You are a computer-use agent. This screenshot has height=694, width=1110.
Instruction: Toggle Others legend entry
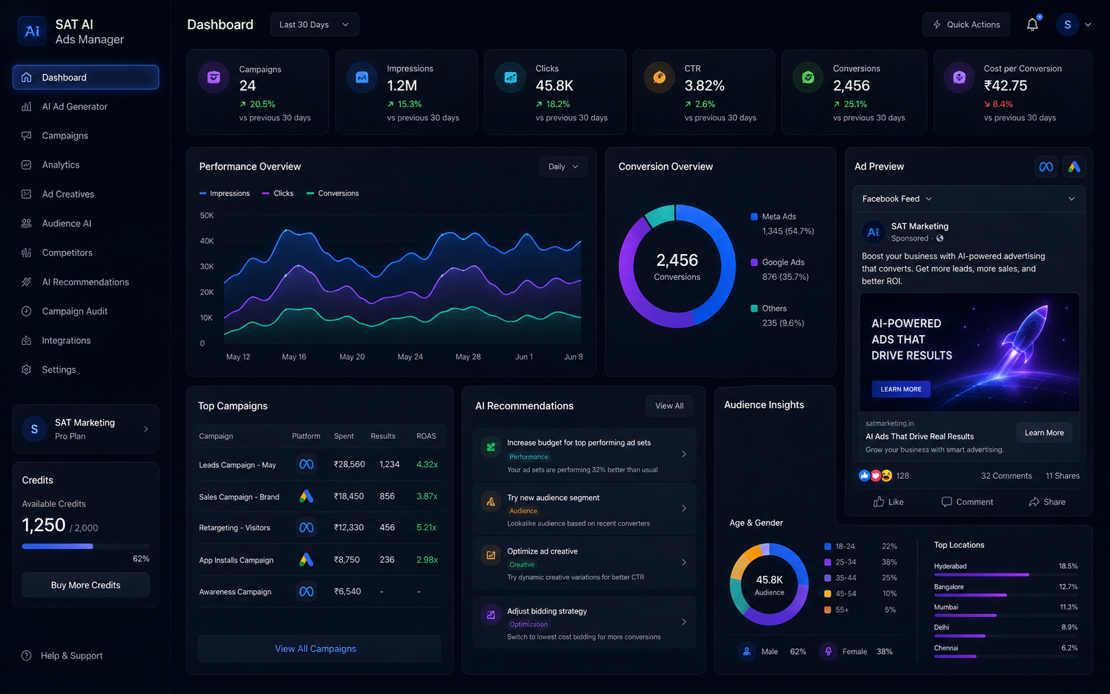click(778, 316)
